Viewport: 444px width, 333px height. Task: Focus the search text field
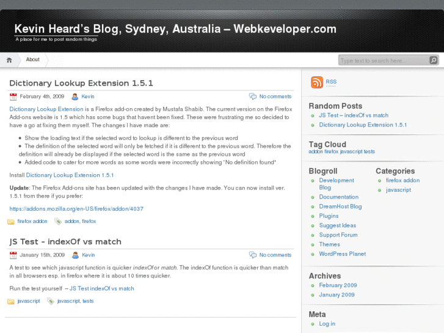[x=384, y=60]
